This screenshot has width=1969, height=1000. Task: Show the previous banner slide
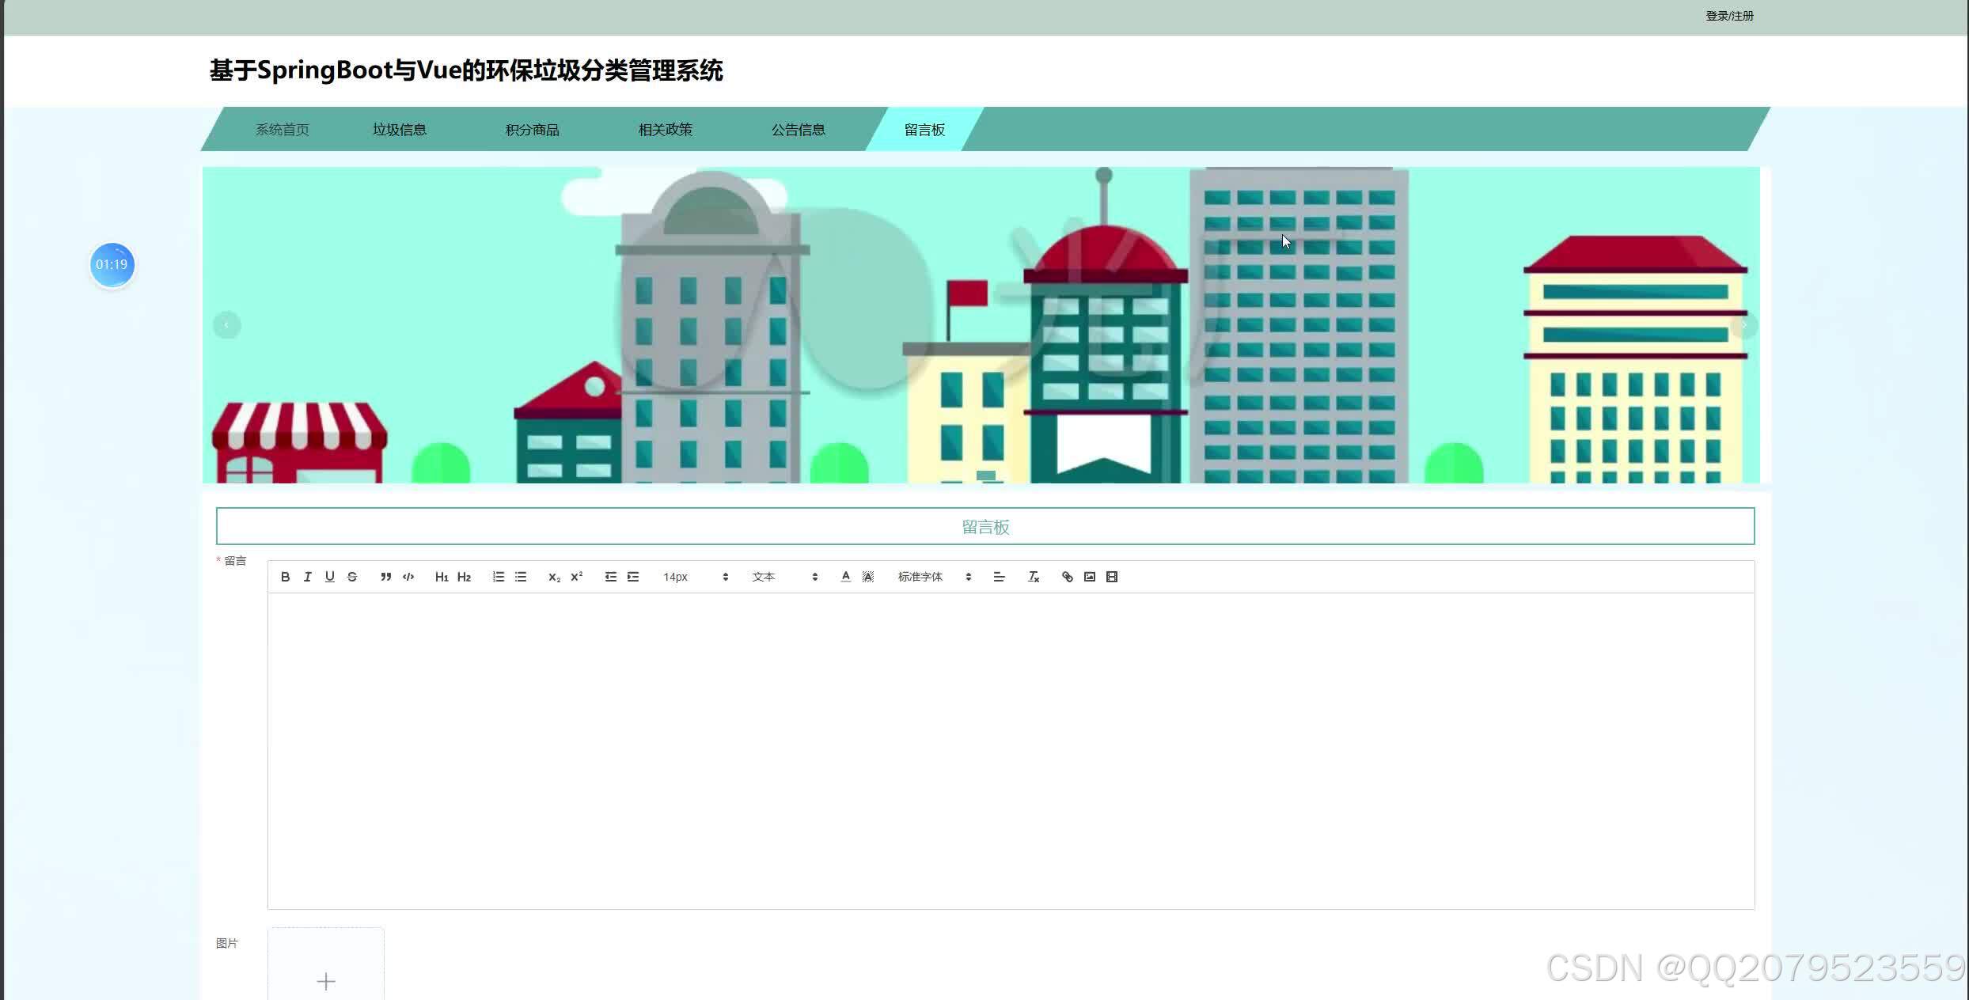(226, 325)
